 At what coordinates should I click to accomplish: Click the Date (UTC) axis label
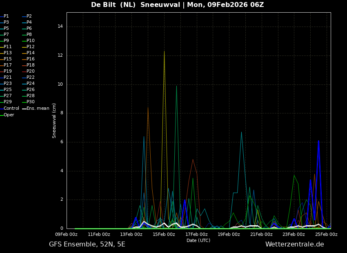198,241
